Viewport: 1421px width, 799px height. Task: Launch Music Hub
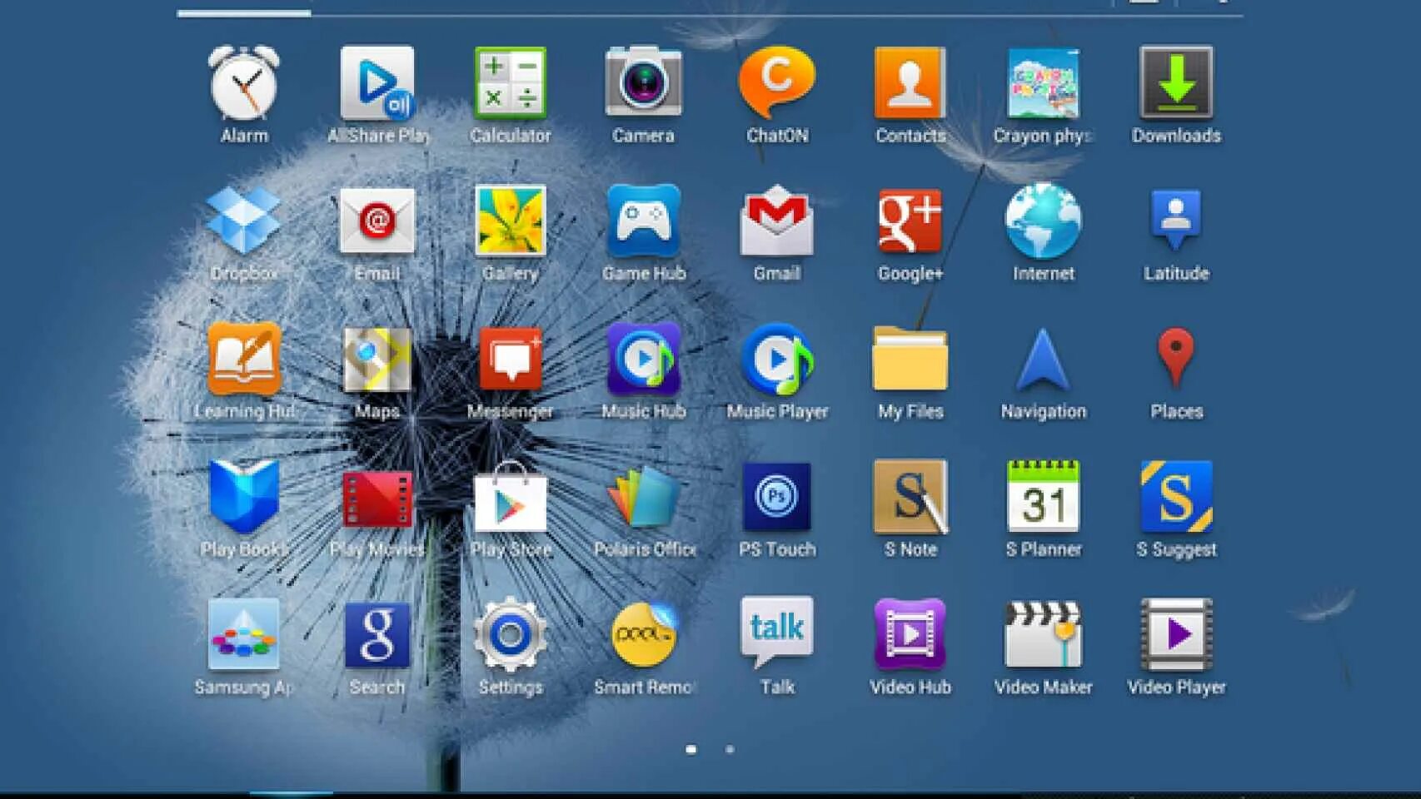[x=644, y=359]
